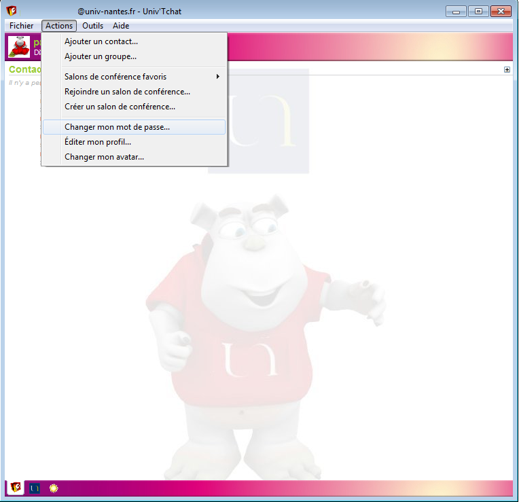Open the Aide menu

(120, 26)
